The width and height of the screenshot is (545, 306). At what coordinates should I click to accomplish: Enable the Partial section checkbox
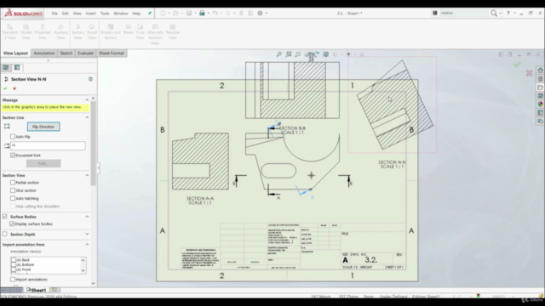tap(13, 183)
